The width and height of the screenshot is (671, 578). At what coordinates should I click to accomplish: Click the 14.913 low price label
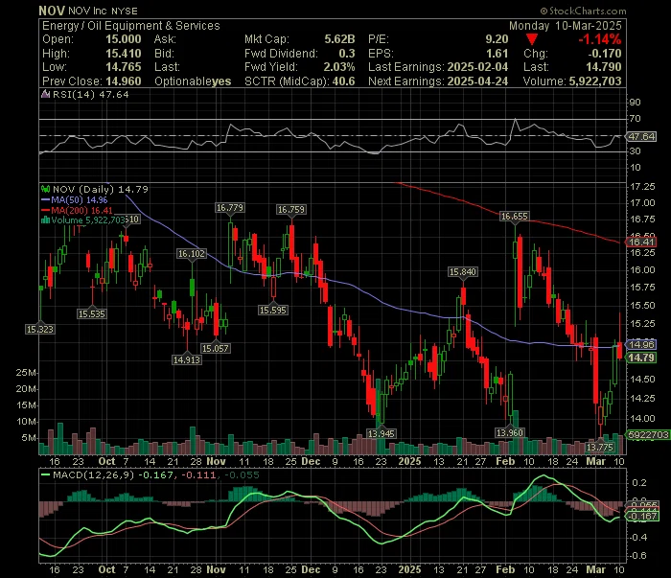(x=187, y=360)
